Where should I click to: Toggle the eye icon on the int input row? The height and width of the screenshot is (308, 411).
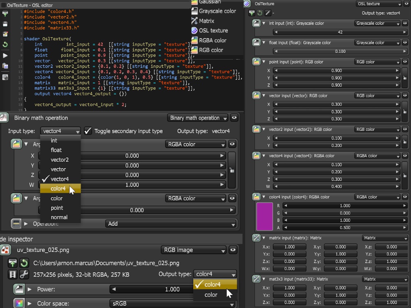(405, 23)
